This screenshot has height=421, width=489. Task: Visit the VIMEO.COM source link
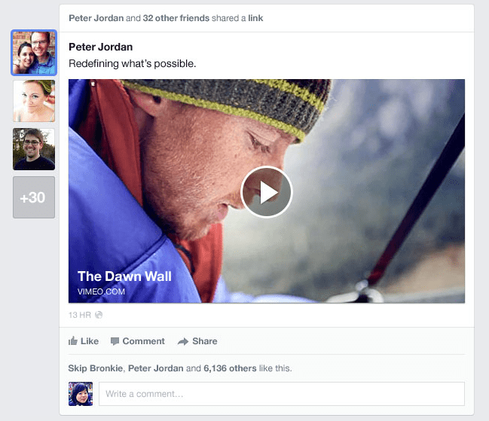(101, 291)
